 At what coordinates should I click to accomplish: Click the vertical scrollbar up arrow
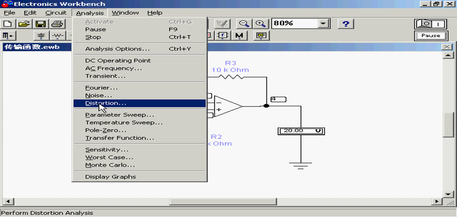coord(448,55)
